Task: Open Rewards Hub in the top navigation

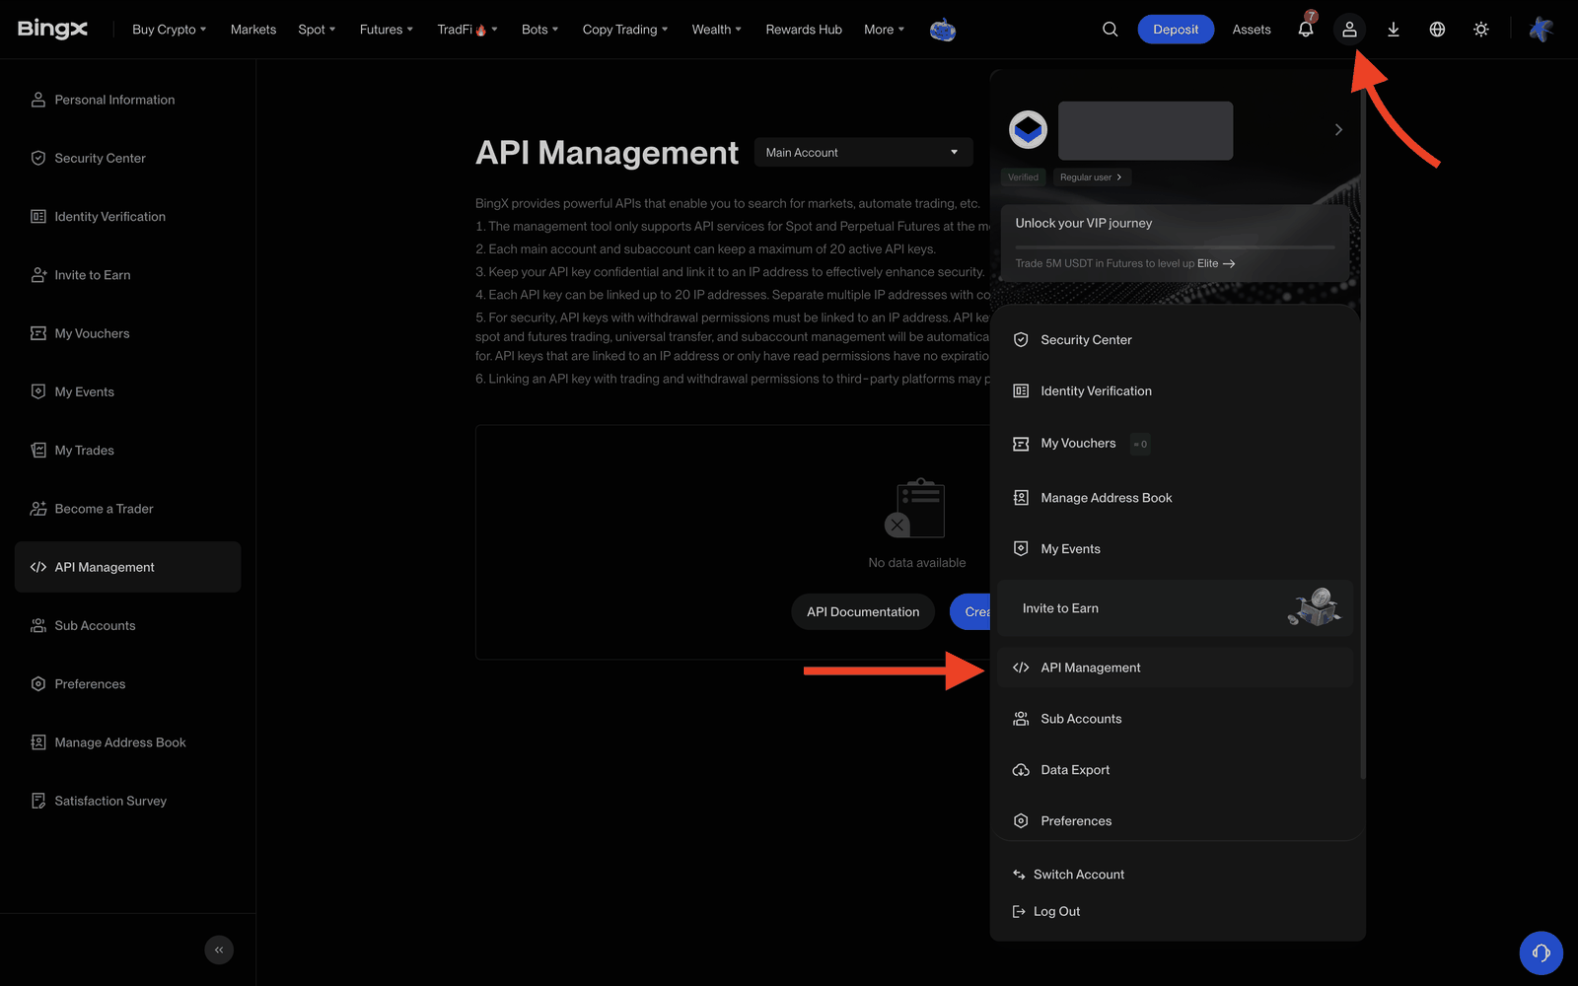Action: point(804,30)
